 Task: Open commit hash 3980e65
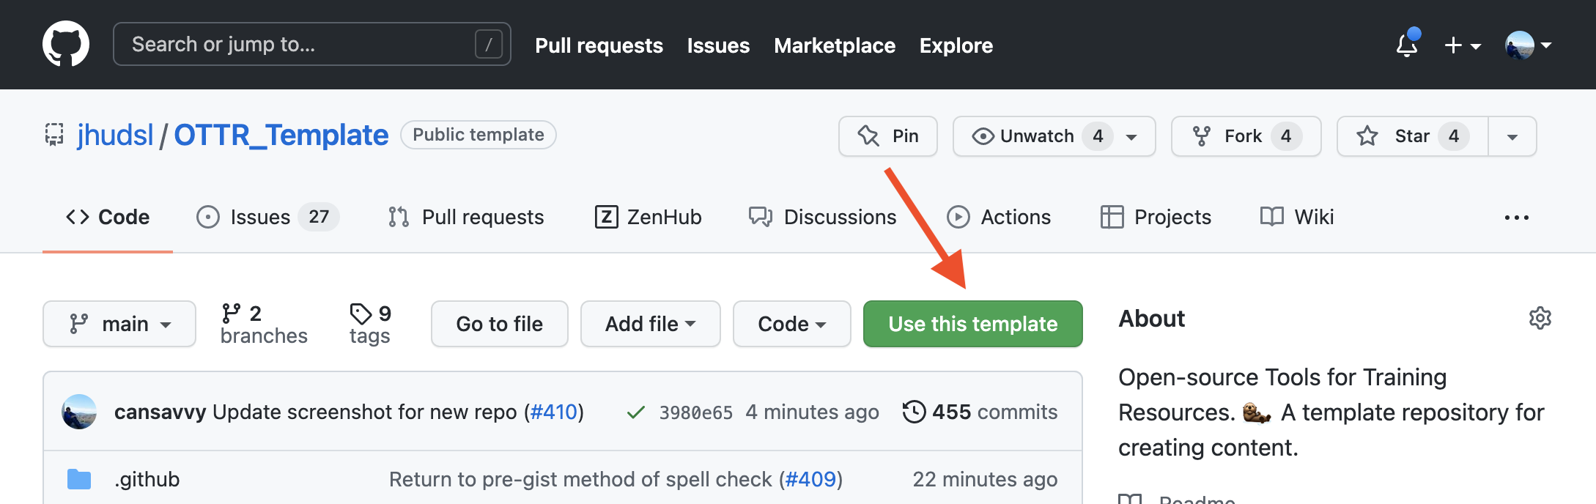point(696,412)
